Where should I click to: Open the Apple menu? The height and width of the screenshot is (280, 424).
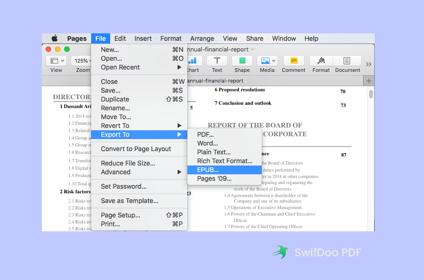point(54,38)
